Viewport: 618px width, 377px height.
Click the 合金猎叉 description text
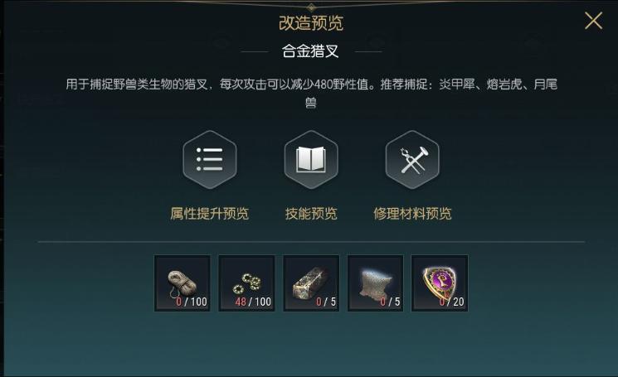click(311, 94)
